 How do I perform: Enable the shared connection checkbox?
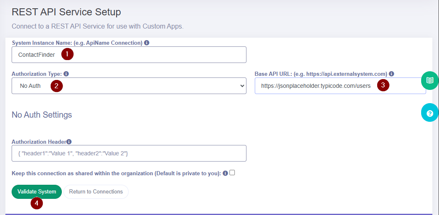click(232, 173)
